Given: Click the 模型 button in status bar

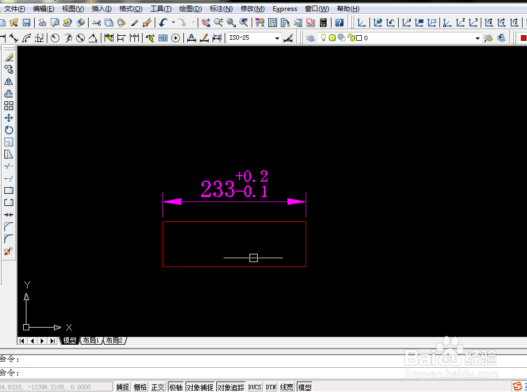Looking at the screenshot, I should coord(305,387).
